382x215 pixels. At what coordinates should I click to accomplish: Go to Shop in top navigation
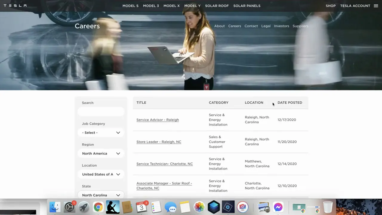tap(331, 6)
